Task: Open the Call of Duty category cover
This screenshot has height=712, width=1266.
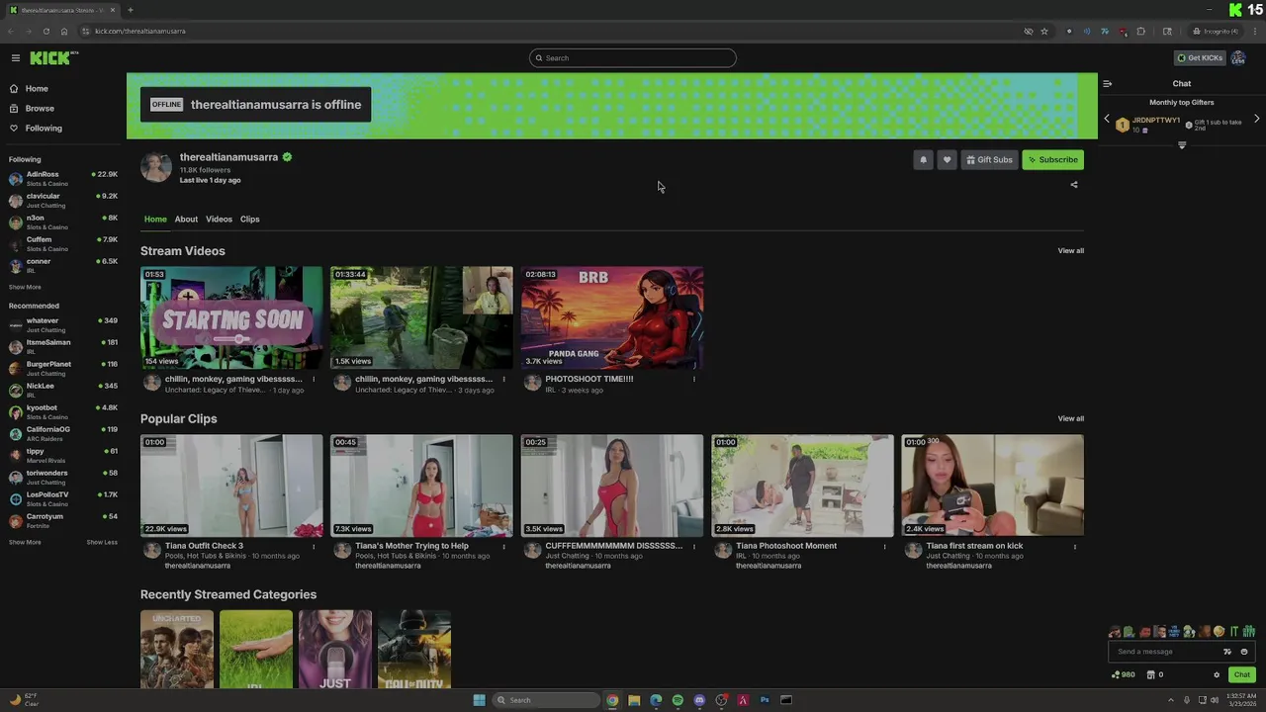Action: [x=414, y=650]
